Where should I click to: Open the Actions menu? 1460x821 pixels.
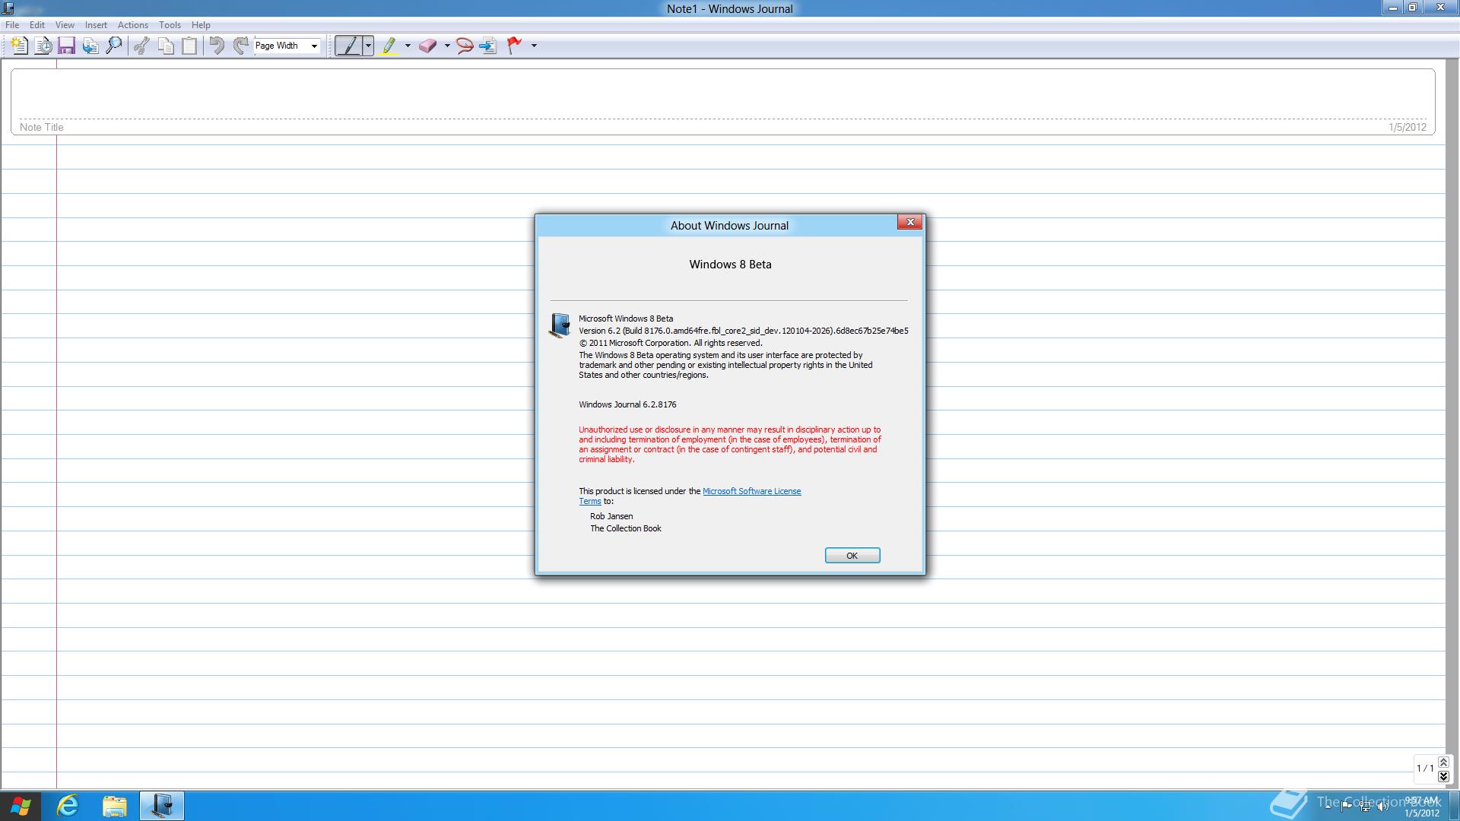coord(132,25)
